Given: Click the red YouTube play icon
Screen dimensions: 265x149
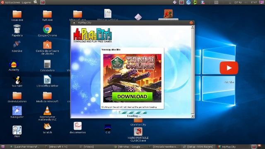Looking at the screenshot, I should (229, 68).
